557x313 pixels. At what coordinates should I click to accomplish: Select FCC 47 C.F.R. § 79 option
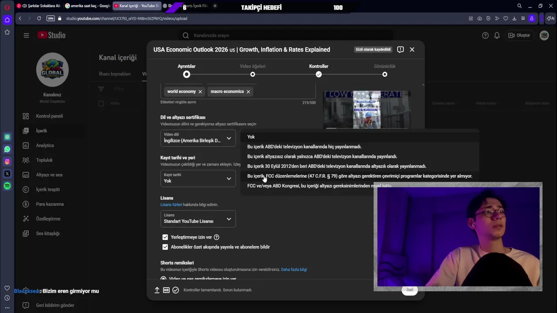(x=359, y=176)
